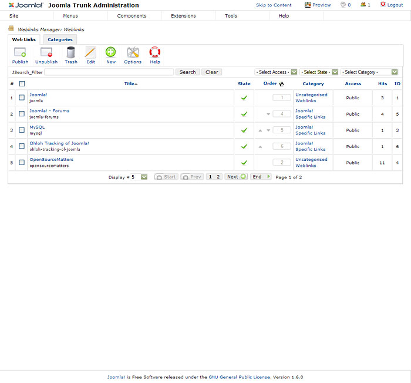
Task: Open the Select Category dropdown
Action: point(369,72)
